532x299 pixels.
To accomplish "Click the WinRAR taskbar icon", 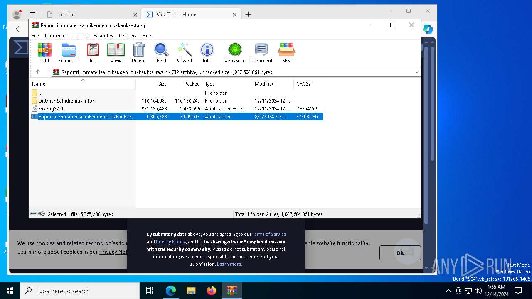I will pyautogui.click(x=232, y=291).
